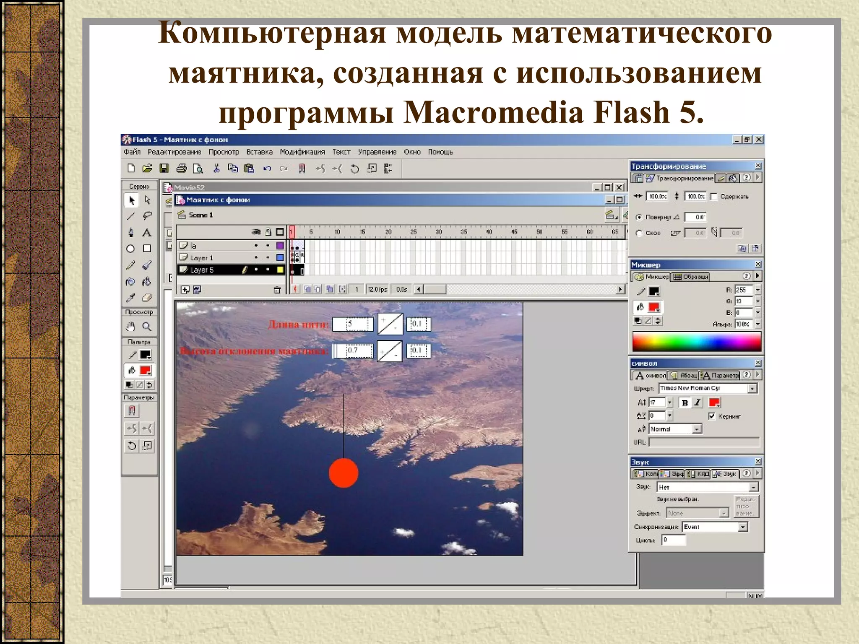Open the font dropdown Times New Roman Cyr

pos(752,389)
